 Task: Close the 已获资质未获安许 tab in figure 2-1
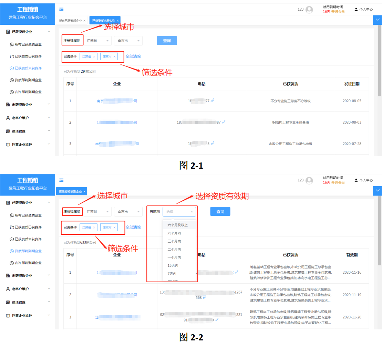[118, 21]
